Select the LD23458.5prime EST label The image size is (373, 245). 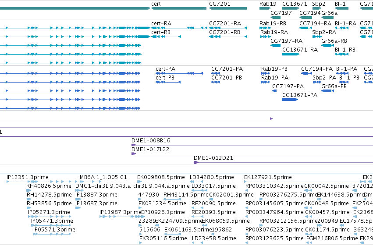pos(214,238)
